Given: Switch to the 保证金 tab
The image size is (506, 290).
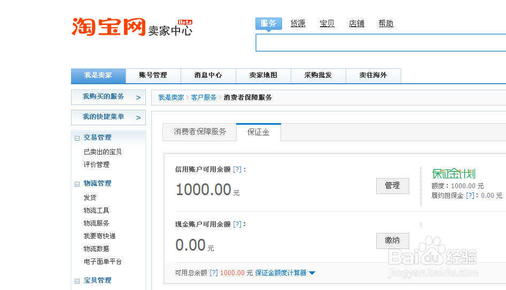Looking at the screenshot, I should pyautogui.click(x=259, y=132).
